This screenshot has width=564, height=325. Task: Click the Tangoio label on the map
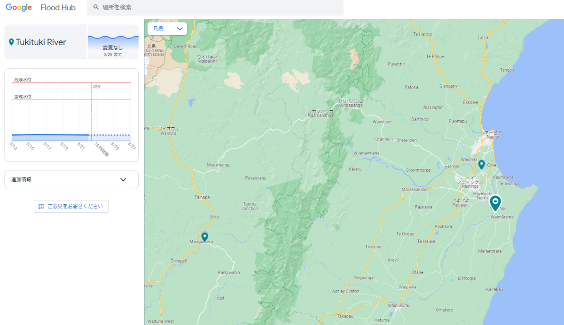pos(508,70)
